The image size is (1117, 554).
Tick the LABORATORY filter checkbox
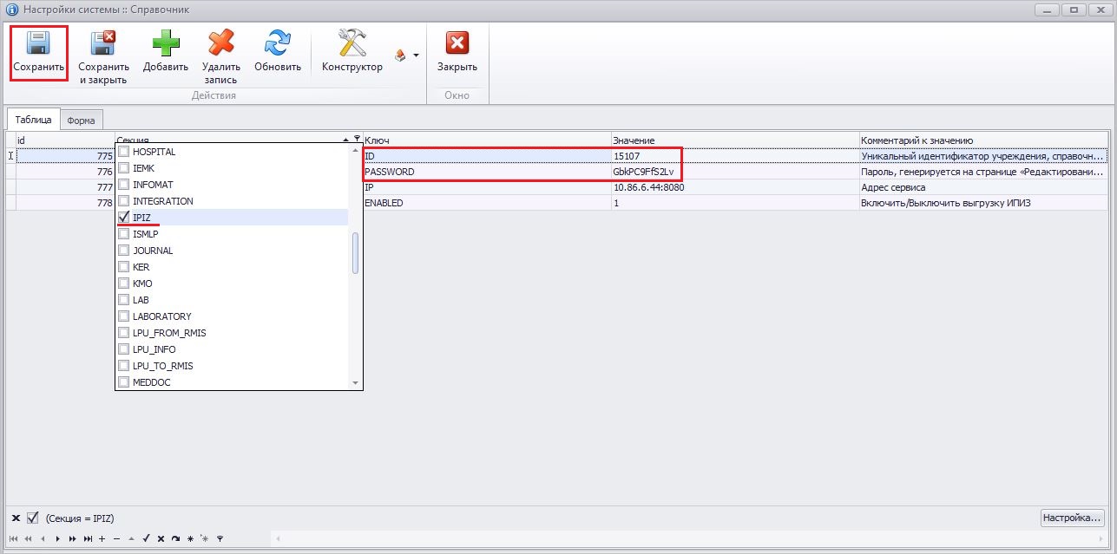[124, 316]
